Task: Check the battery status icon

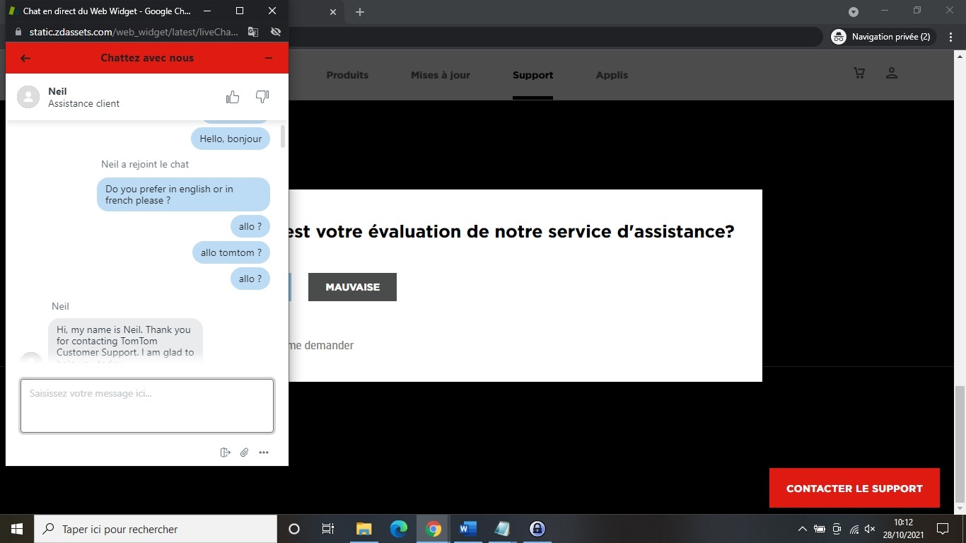Action: [820, 529]
